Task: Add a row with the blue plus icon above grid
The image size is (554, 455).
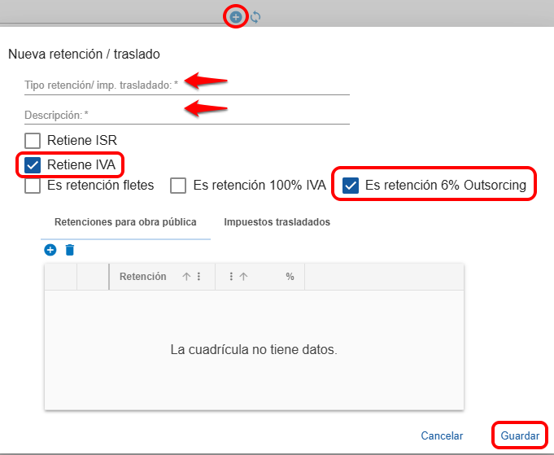Action: pos(50,250)
